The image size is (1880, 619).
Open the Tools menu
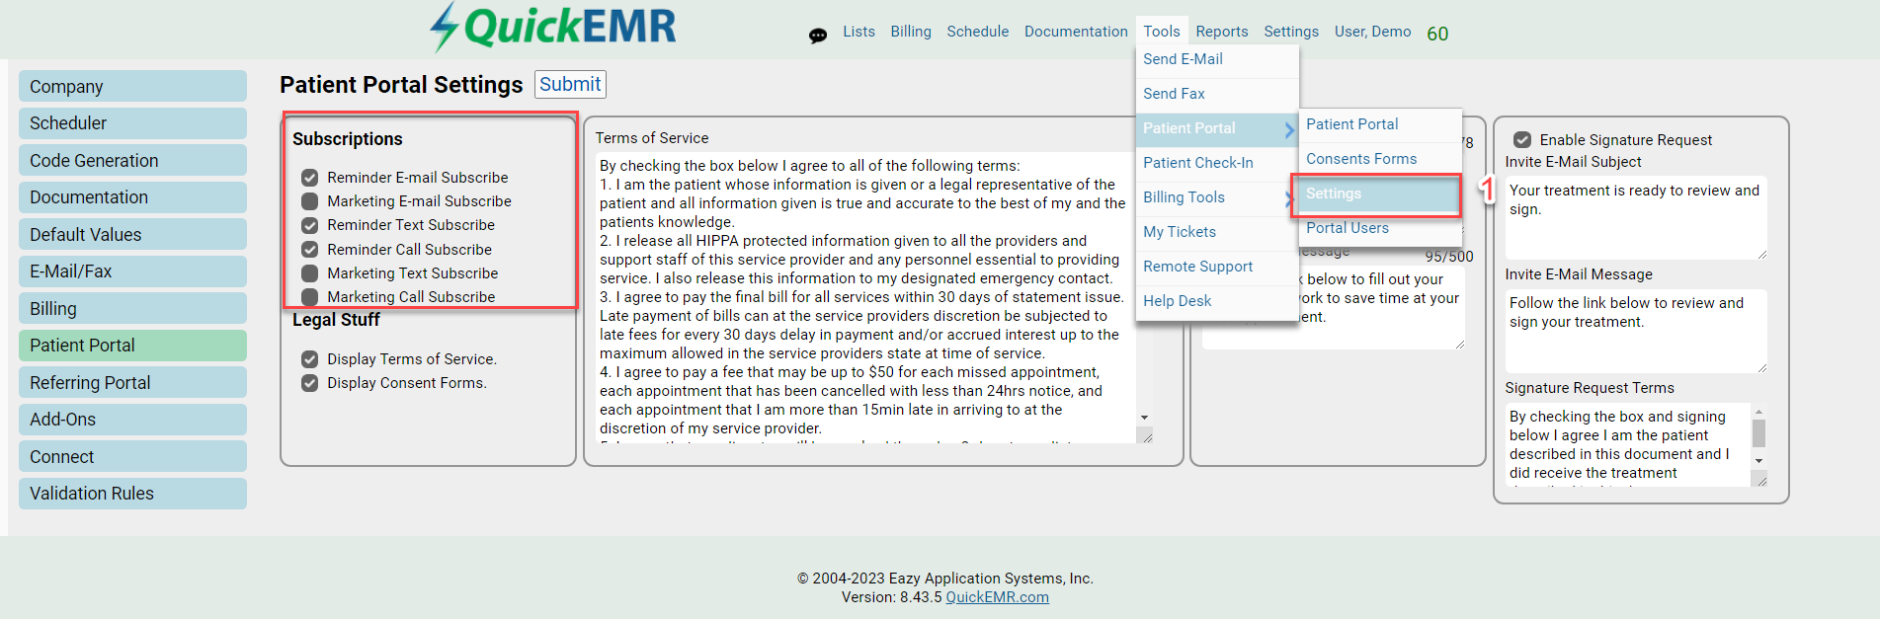1162,32
